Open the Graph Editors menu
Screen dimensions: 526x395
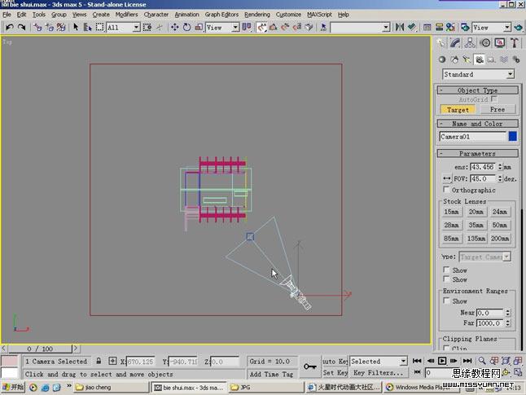221,15
